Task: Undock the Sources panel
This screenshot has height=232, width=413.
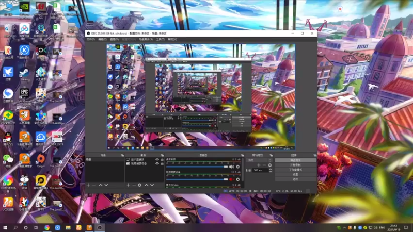Action: (162, 155)
